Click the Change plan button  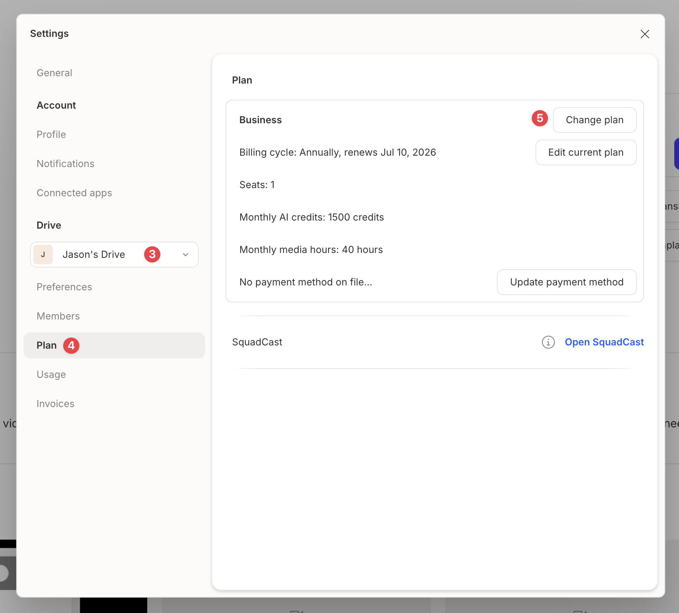pyautogui.click(x=595, y=120)
